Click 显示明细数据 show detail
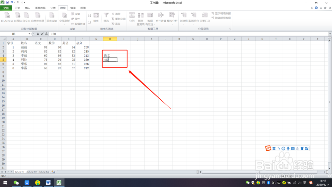 tap(221, 13)
